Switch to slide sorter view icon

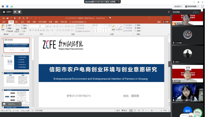coord(135,110)
